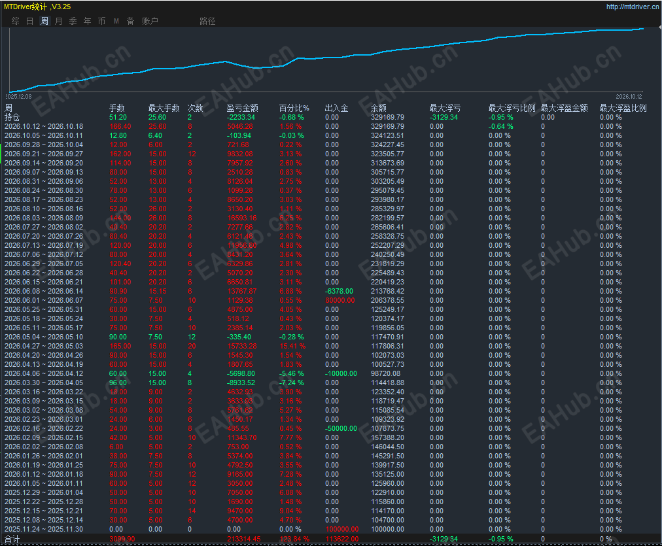Click the 80000.00 deposit amount cell
Image resolution: width=662 pixels, height=546 pixels.
340,300
